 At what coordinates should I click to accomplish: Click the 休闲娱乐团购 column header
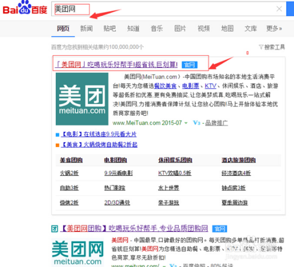pos(175,160)
